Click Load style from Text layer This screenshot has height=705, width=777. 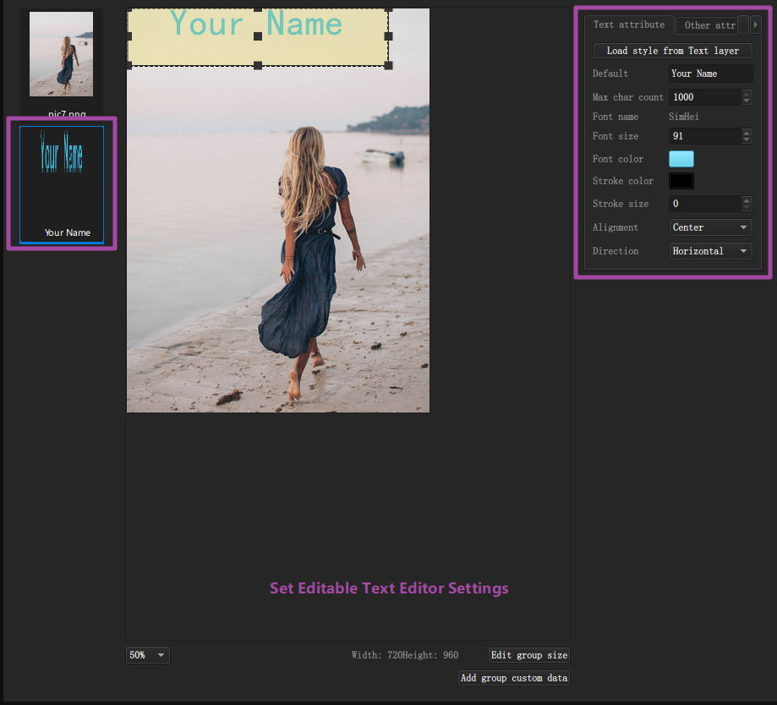[672, 51]
